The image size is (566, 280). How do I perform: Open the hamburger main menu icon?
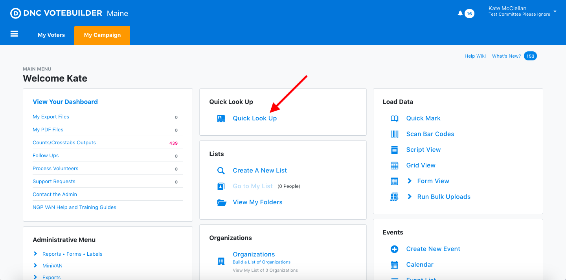(x=14, y=34)
